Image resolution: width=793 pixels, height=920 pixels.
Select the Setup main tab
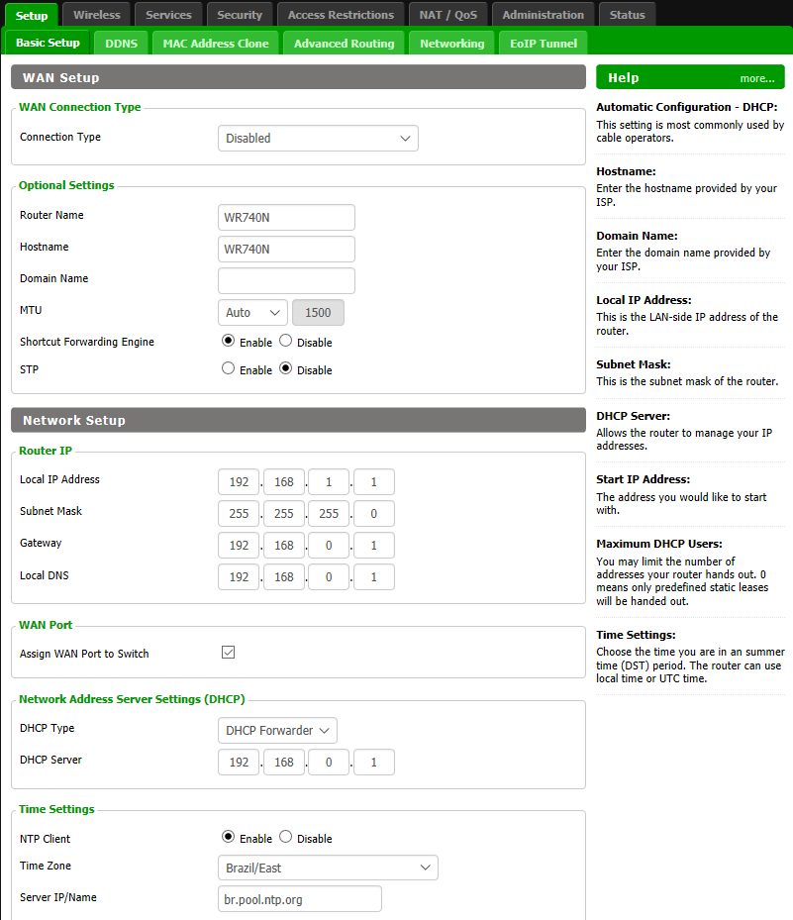32,15
